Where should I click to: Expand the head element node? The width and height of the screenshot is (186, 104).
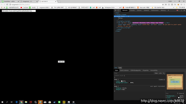pyautogui.click(x=116, y=15)
